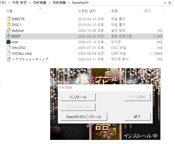Image resolution: width=175 pixels, height=144 pixels.
Task: Select the トラブルシューティング file name
Action: tap(30, 59)
